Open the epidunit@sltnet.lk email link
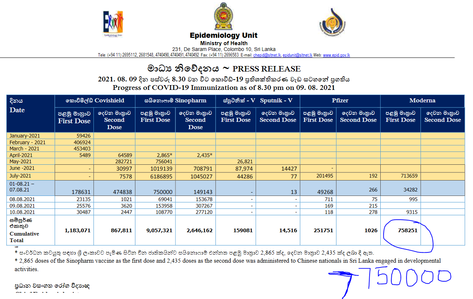The image size is (473, 299). (297, 55)
